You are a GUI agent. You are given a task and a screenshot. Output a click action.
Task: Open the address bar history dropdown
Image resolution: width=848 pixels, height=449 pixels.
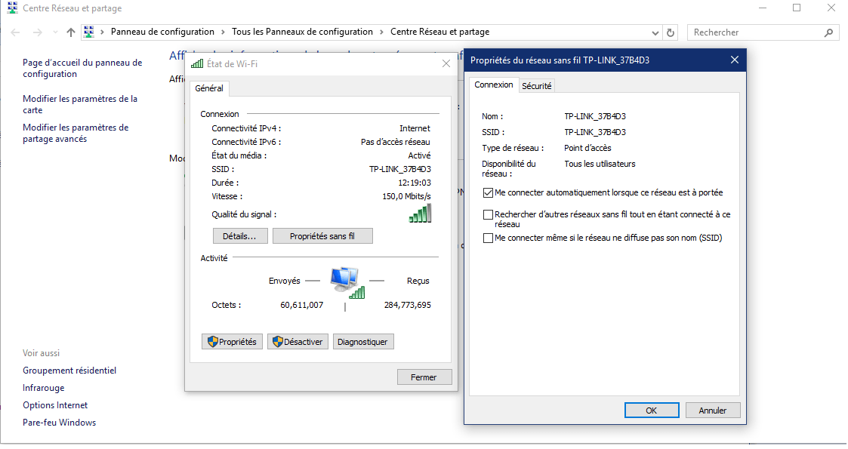click(655, 32)
